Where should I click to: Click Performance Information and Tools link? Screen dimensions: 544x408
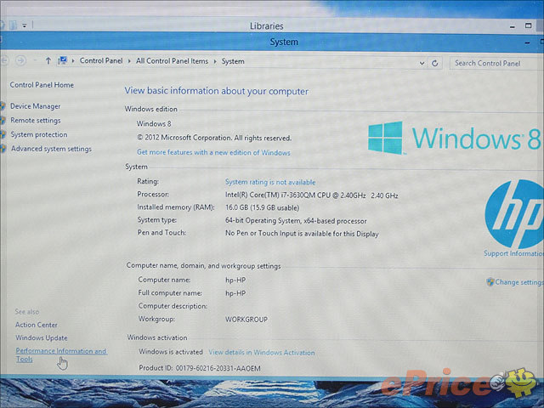pyautogui.click(x=60, y=351)
